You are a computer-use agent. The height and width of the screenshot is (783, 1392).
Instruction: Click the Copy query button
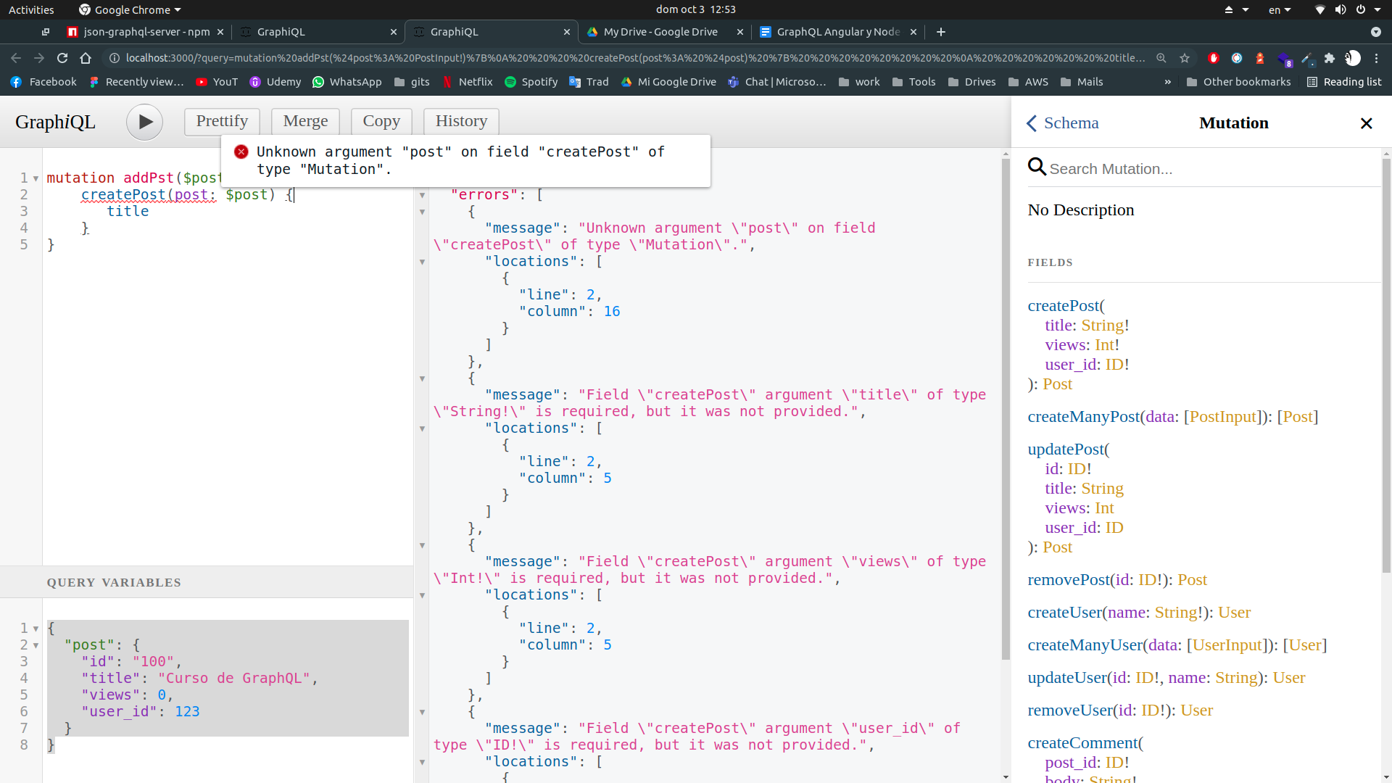pyautogui.click(x=381, y=121)
